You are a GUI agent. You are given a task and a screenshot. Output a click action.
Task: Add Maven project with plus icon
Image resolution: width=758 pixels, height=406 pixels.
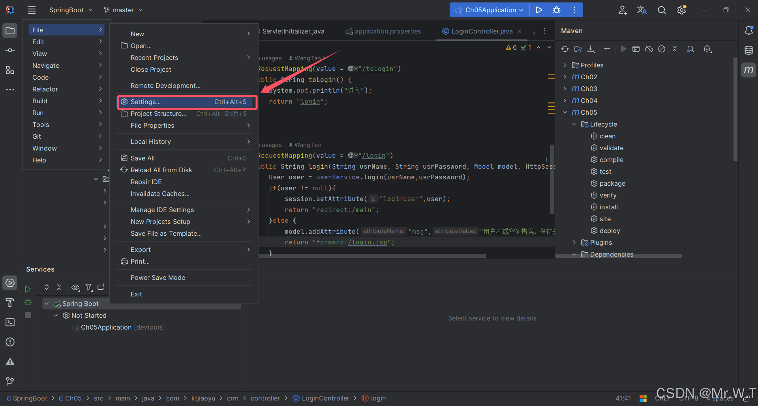coord(607,49)
